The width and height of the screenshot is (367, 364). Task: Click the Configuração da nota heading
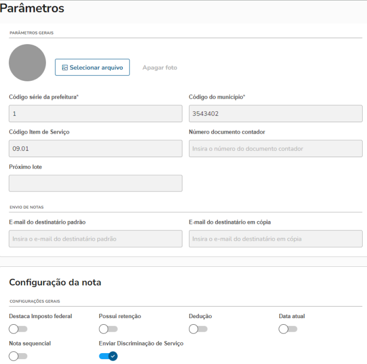click(x=55, y=282)
